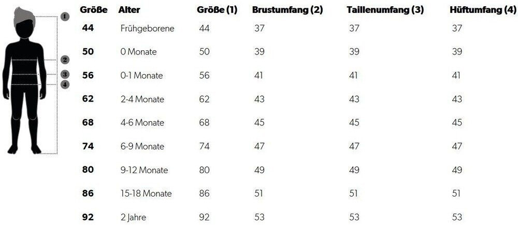Click the numbered marker 2 circle

(x=65, y=60)
